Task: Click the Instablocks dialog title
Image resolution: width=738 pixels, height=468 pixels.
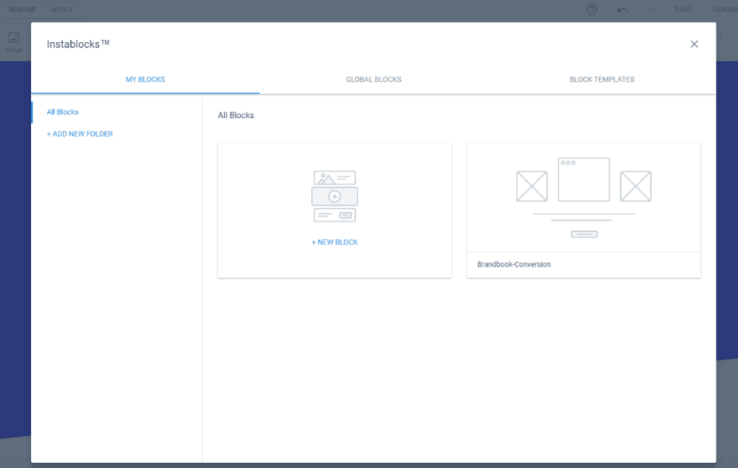Action: click(78, 44)
